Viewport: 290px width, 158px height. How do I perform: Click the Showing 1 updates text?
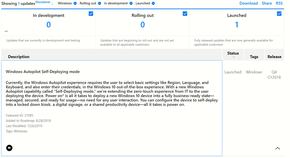pyautogui.click(x=18, y=3)
